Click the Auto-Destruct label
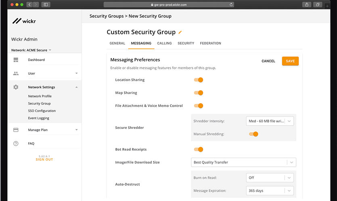The height and width of the screenshot is (201, 337). tap(128, 184)
